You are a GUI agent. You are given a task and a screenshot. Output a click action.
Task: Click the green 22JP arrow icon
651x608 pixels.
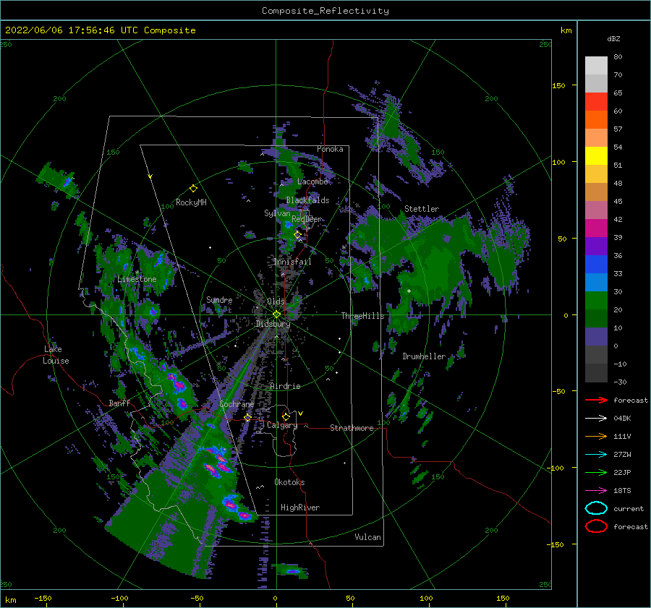click(596, 472)
